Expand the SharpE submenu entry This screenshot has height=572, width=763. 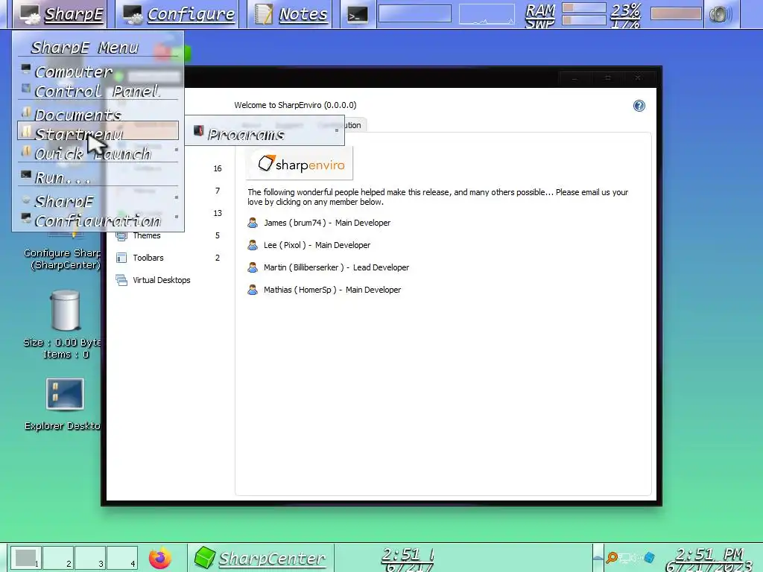pos(98,200)
